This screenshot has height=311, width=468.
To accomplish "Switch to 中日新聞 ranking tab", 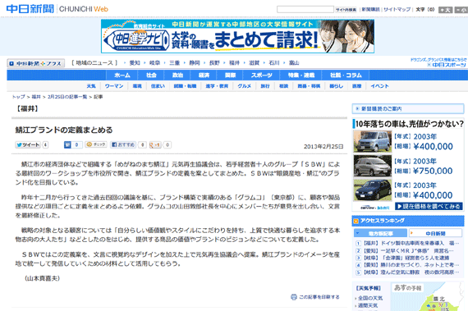I will 435,234.
